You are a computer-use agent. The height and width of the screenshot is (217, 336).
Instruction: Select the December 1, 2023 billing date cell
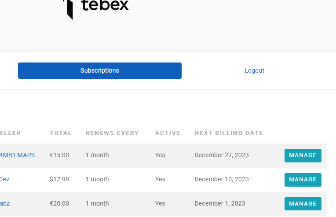pos(219,203)
